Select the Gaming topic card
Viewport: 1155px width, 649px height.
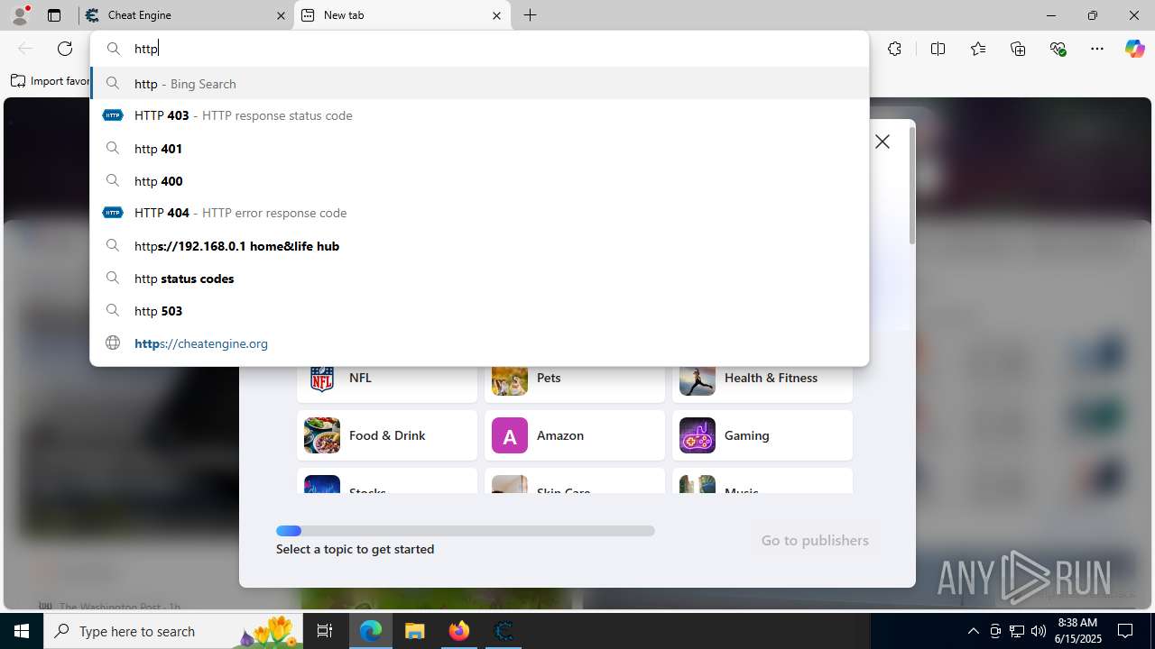coord(762,435)
